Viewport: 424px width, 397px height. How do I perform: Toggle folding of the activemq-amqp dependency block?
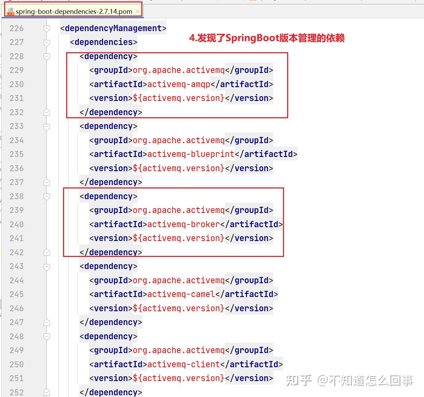point(47,56)
